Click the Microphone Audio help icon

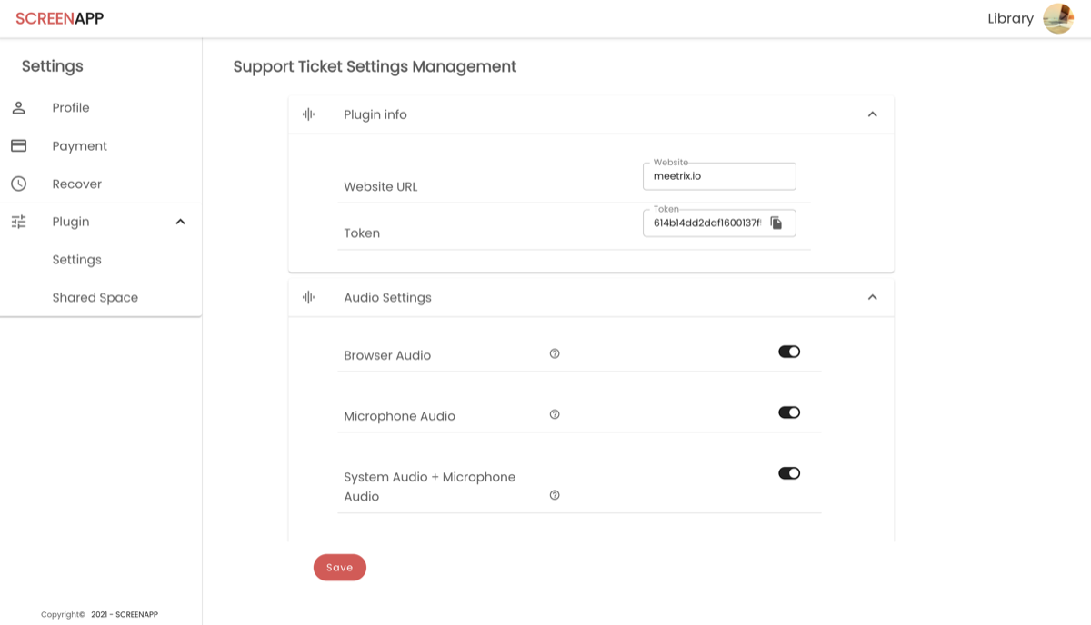pos(555,413)
